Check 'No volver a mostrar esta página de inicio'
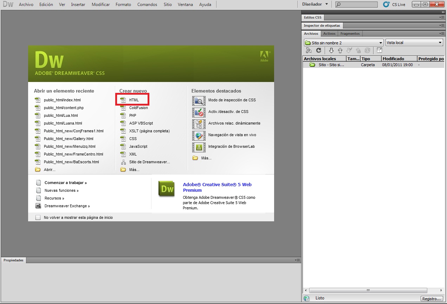This screenshot has width=447, height=304. [x=38, y=217]
